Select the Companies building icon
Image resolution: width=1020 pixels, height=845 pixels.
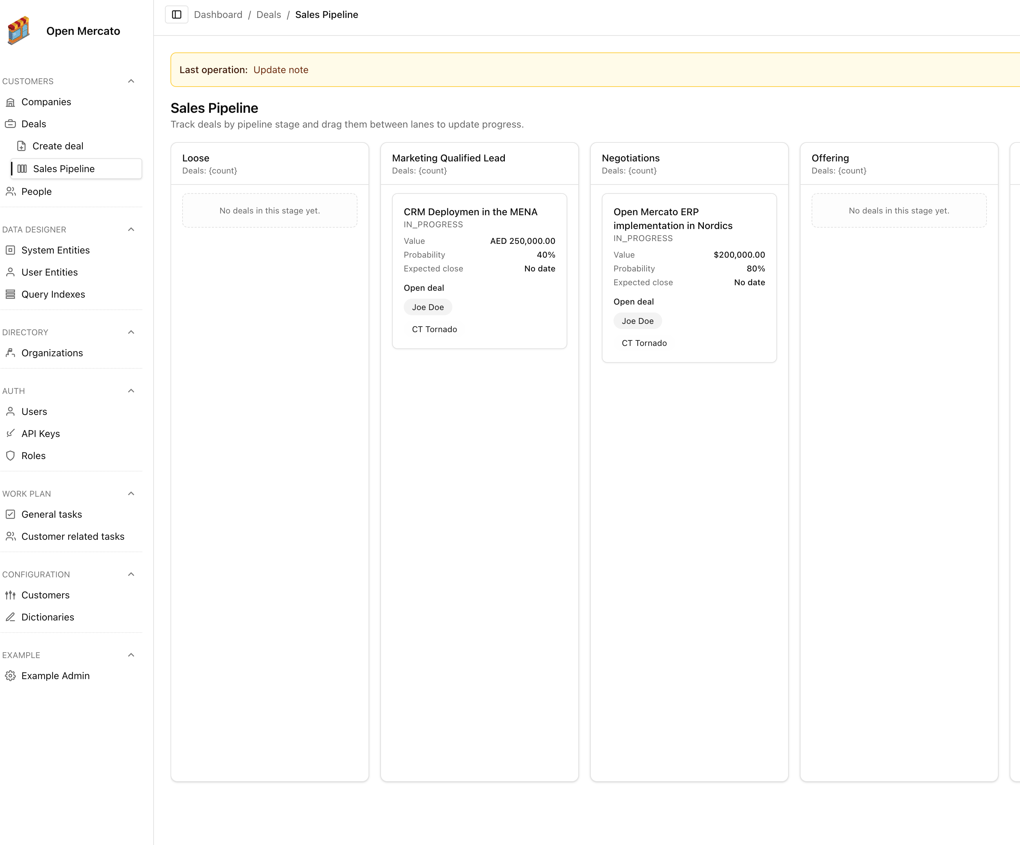(11, 102)
